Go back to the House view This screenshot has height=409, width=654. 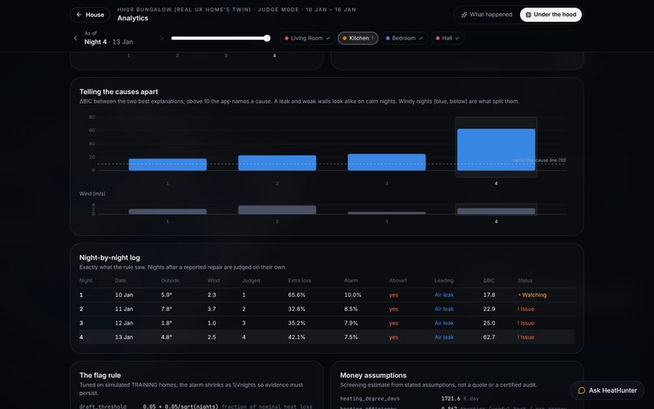click(x=90, y=15)
